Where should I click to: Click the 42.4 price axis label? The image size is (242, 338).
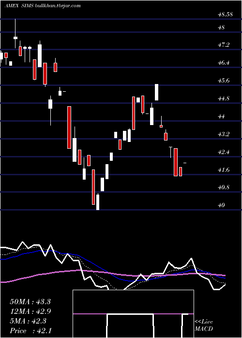click(x=224, y=152)
